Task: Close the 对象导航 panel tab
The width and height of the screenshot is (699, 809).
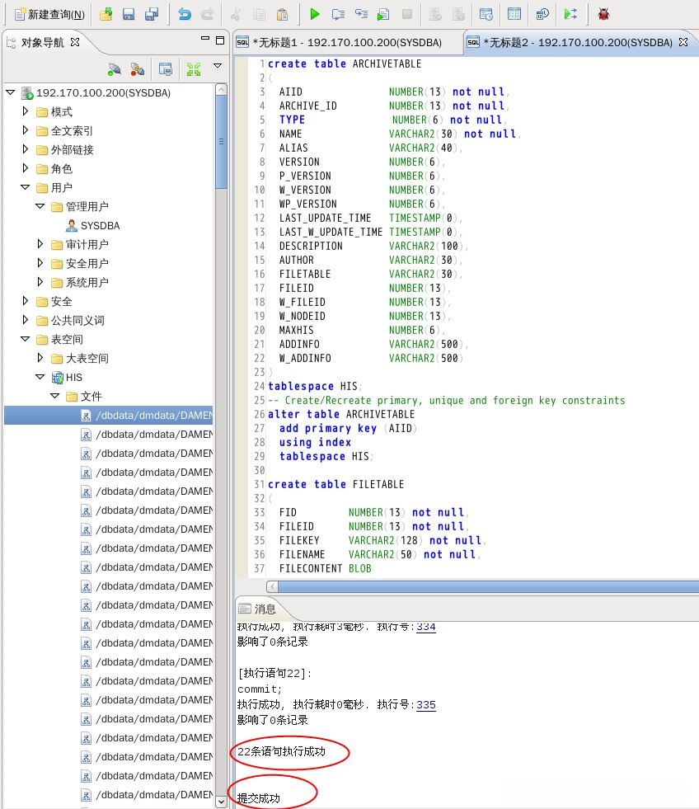Action: coord(76,41)
